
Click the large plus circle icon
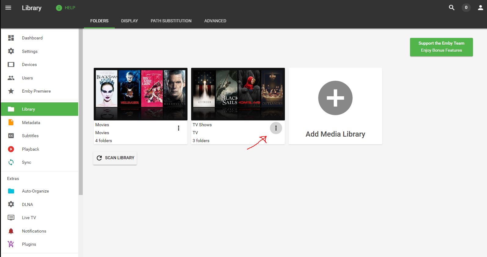click(335, 98)
